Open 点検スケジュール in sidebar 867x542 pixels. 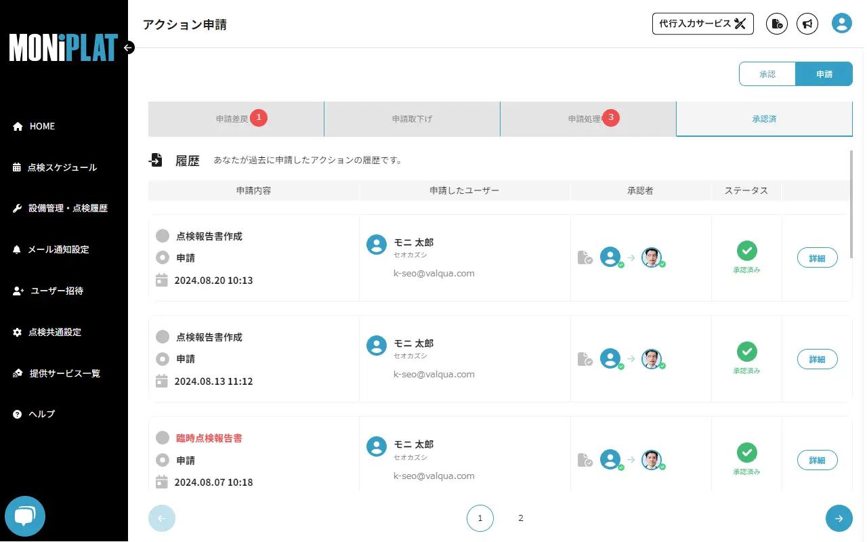[62, 167]
